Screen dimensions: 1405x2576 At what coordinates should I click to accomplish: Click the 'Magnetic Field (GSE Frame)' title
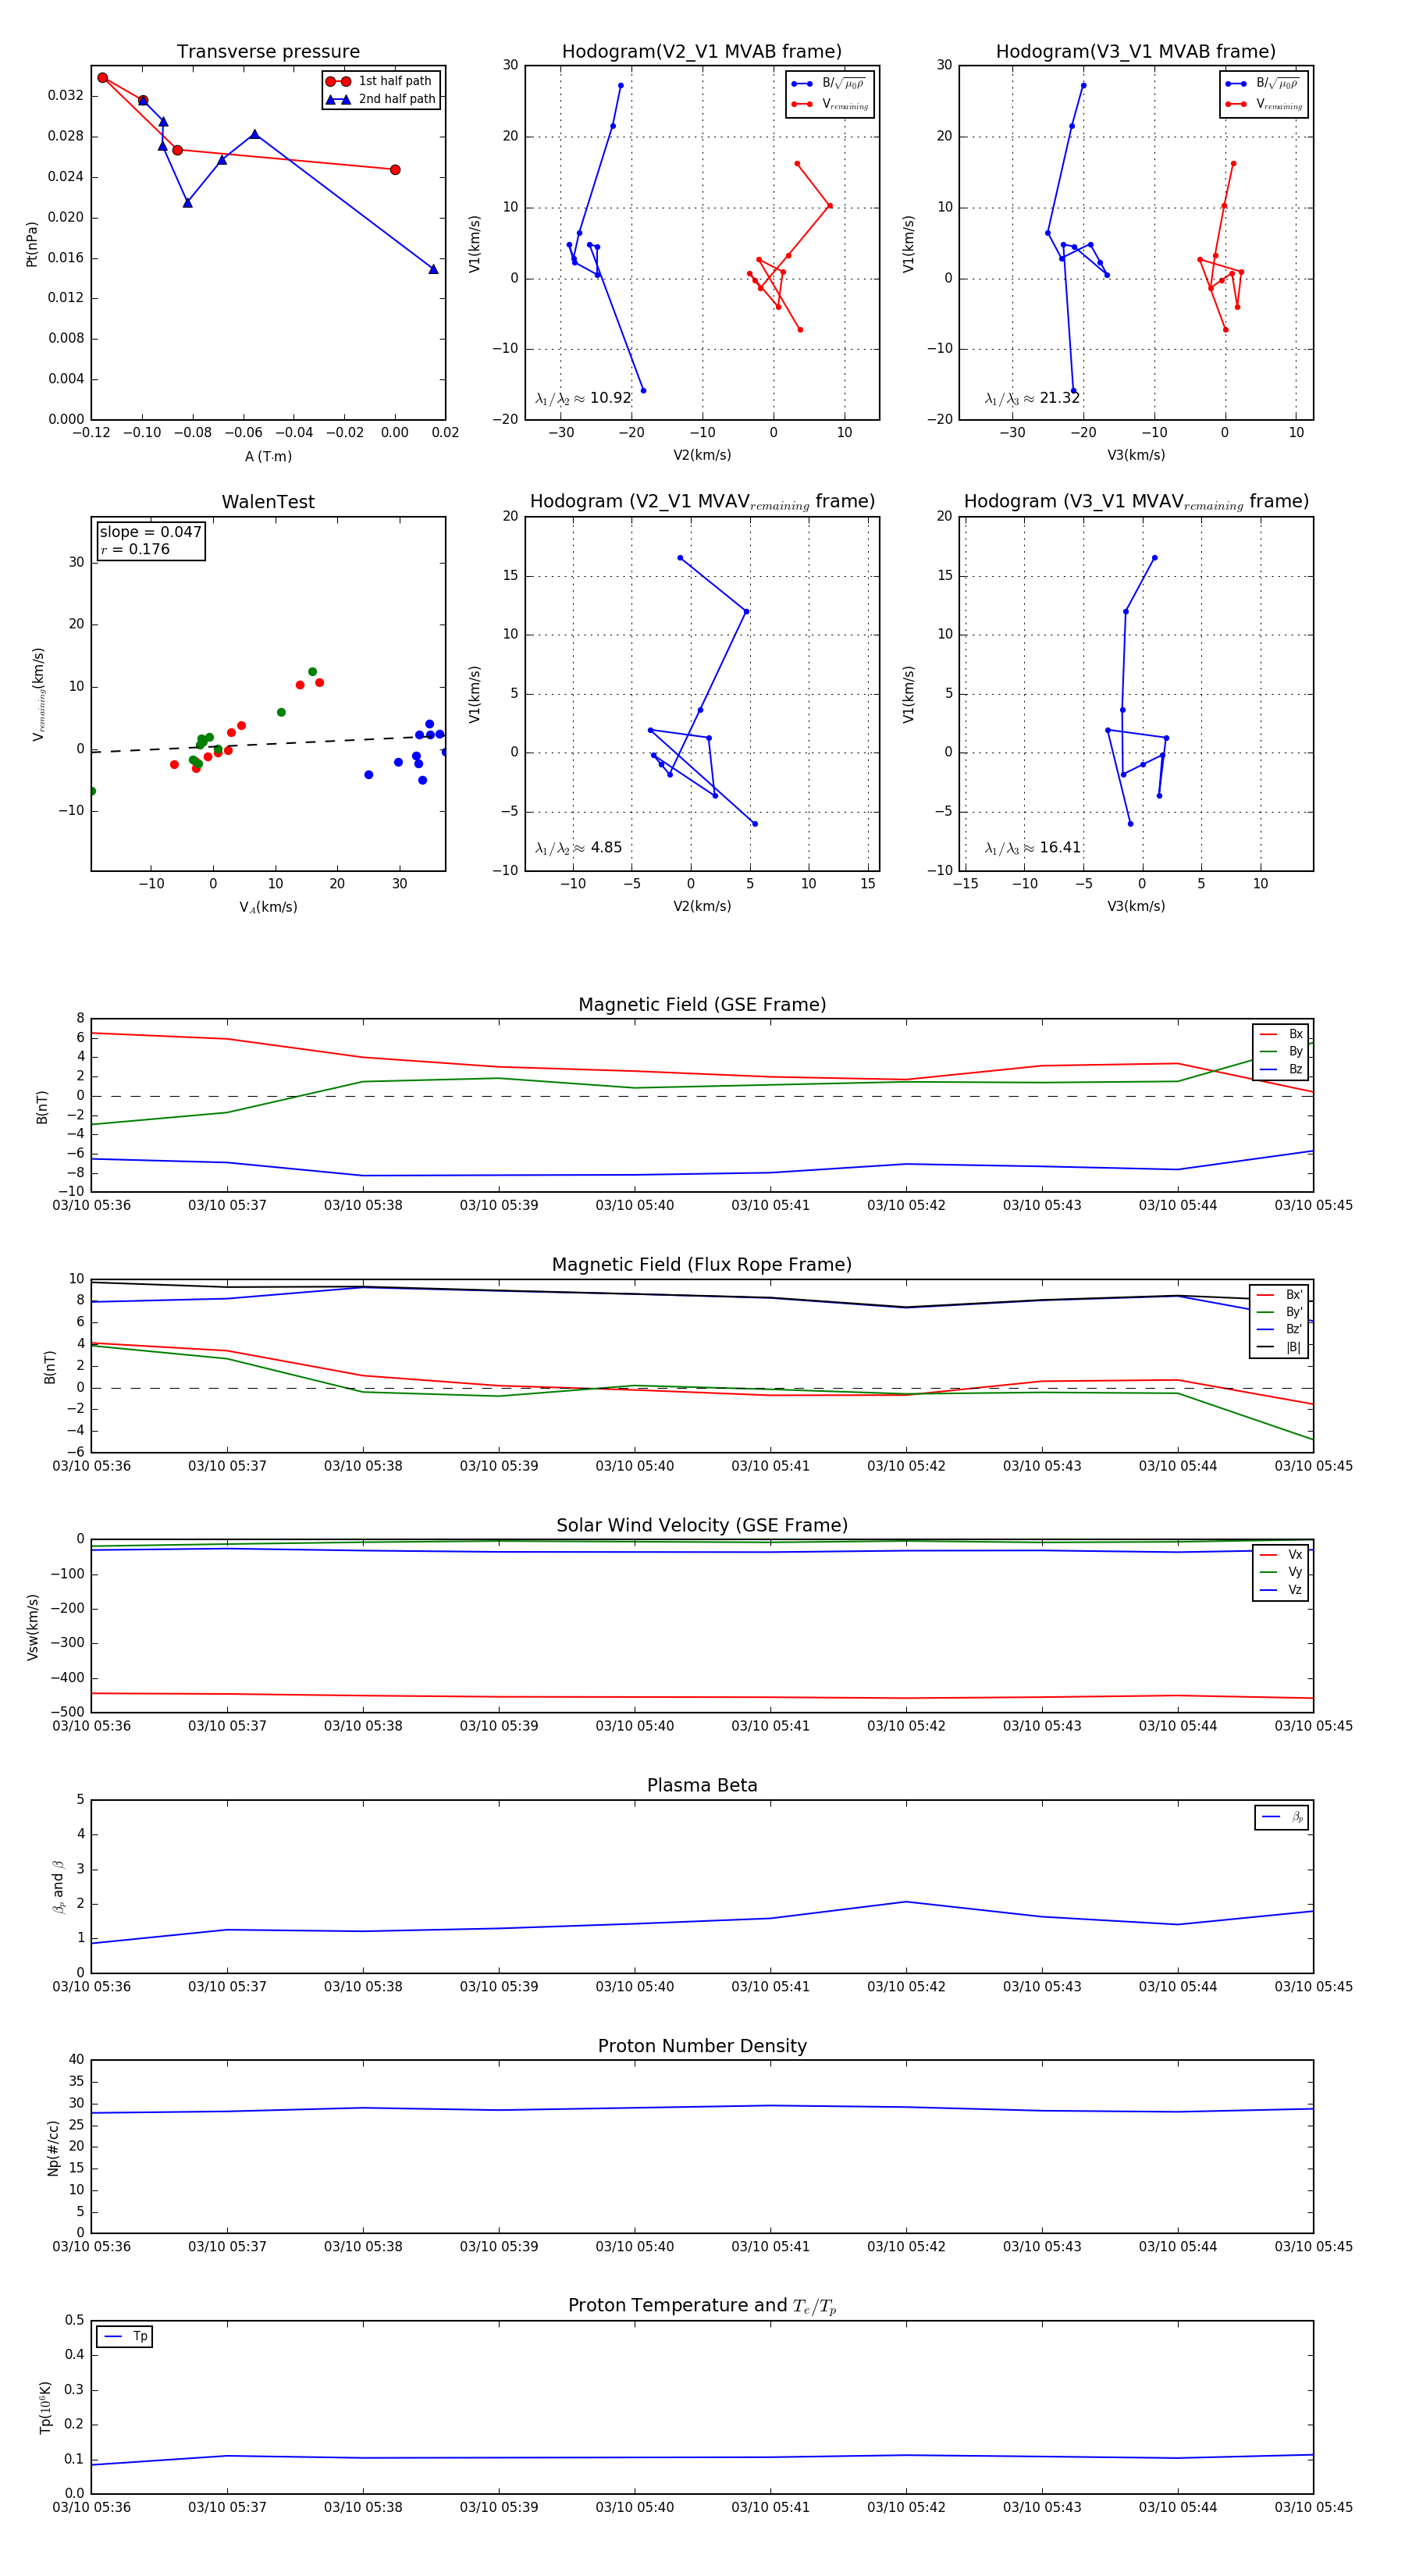click(702, 1005)
